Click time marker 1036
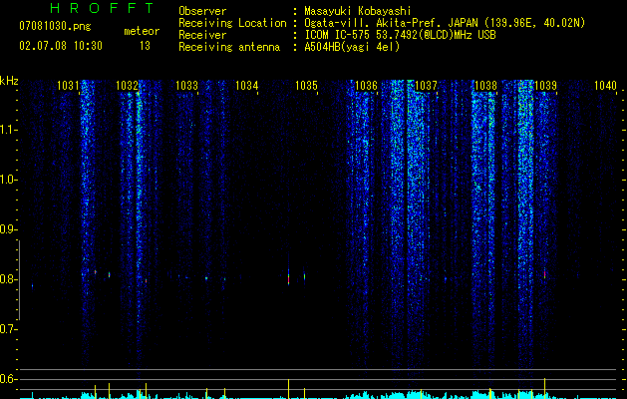627x399 pixels. tap(366, 86)
